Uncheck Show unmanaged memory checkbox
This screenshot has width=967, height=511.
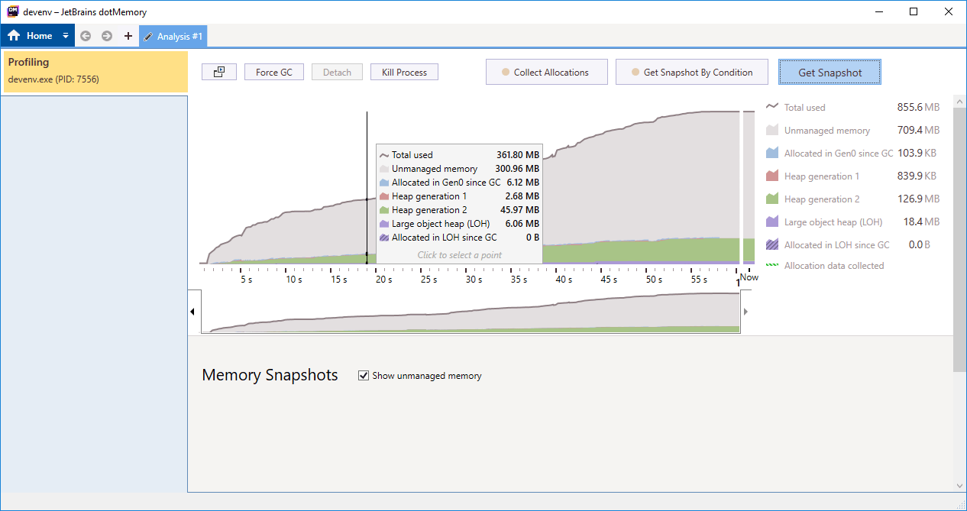[364, 376]
